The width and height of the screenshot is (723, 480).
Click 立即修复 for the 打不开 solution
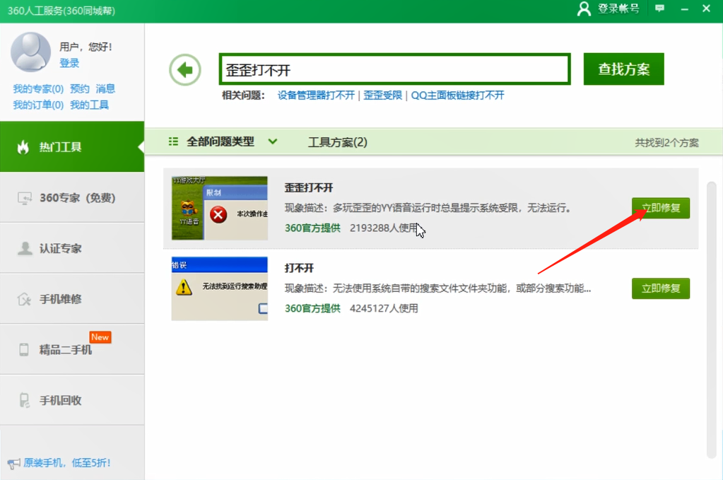pyautogui.click(x=659, y=288)
